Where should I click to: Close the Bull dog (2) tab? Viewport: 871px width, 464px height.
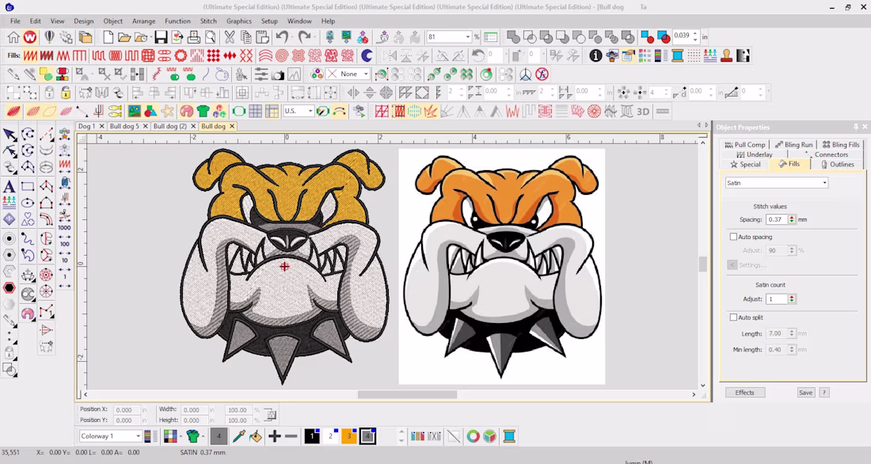tap(193, 126)
